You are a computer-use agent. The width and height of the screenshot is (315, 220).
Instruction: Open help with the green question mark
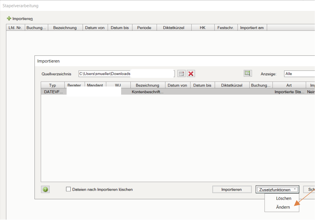pyautogui.click(x=45, y=189)
